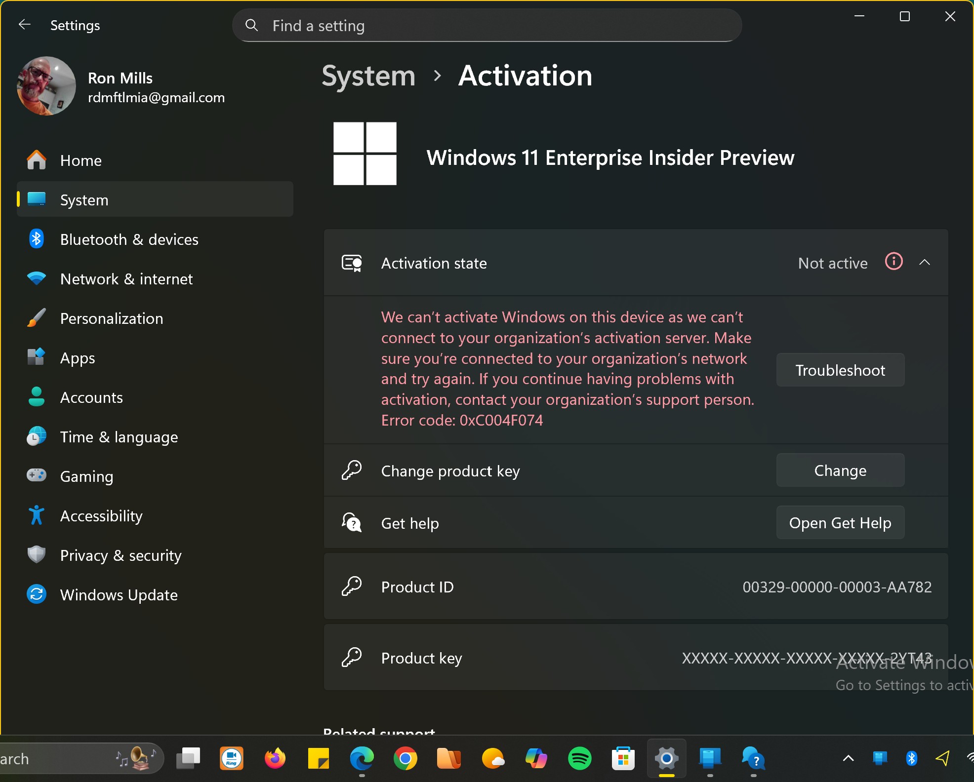Select Apps in the settings sidebar

(x=77, y=357)
